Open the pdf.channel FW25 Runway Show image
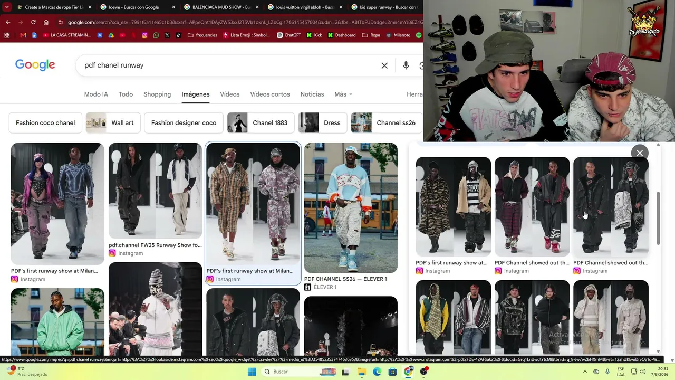The width and height of the screenshot is (675, 380). tap(155, 191)
